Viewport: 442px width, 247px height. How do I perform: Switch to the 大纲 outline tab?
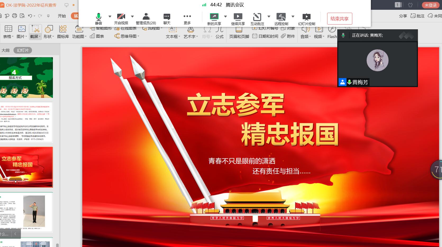tap(6, 50)
